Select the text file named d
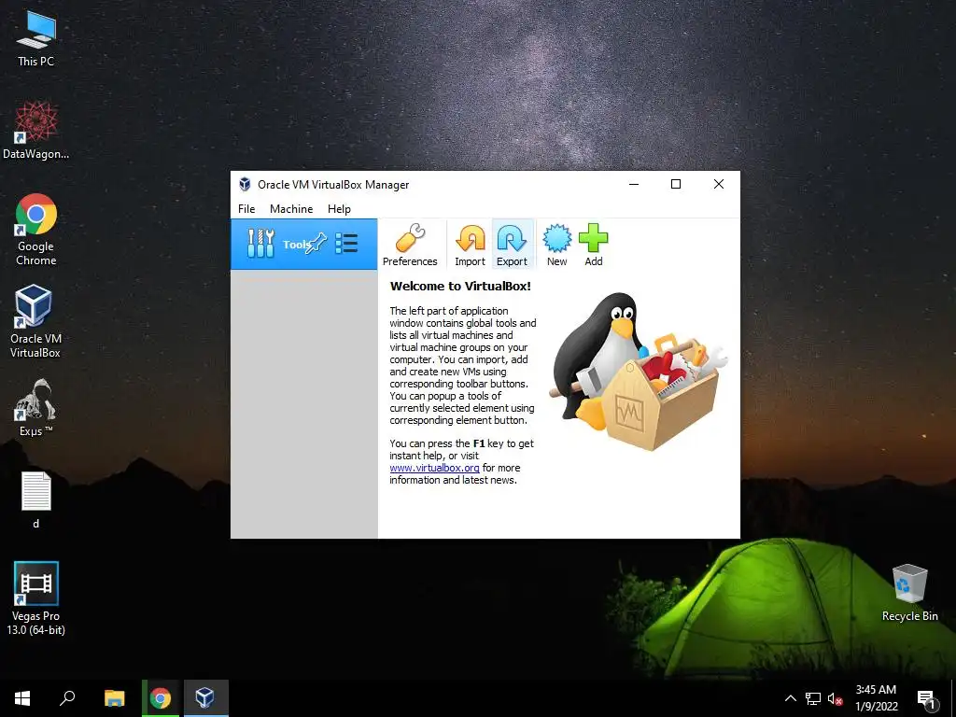956x717 pixels. 36,500
